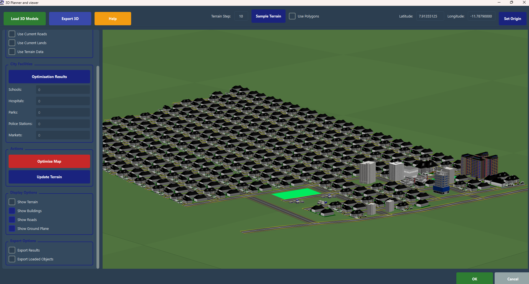Click the 'Latitude:' label
The width and height of the screenshot is (529, 284).
[406, 16]
